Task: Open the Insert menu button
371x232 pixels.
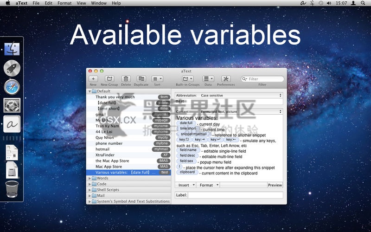Action: [185, 185]
